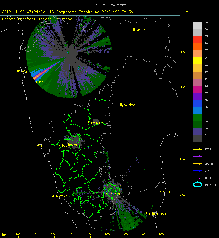Screen dimensions: 219x238
Task: Select the dark green swatch between 20 and 10
Action: point(197,125)
